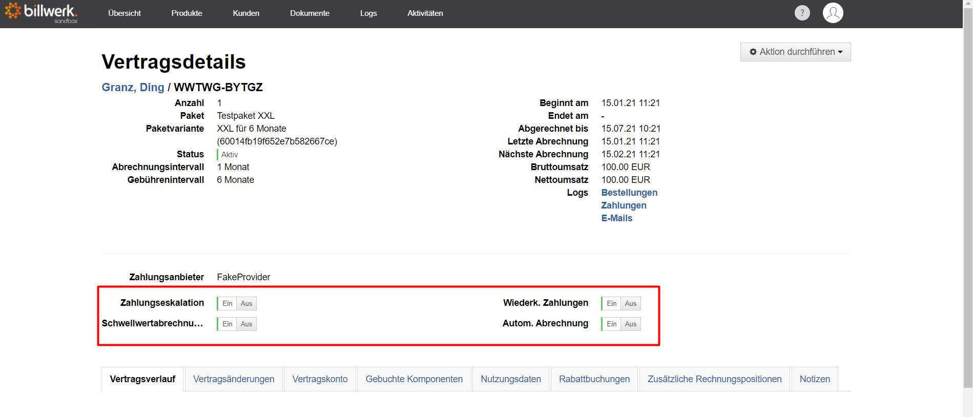Open the user profile avatar icon
Viewport: 973px width, 417px height.
pyautogui.click(x=833, y=13)
